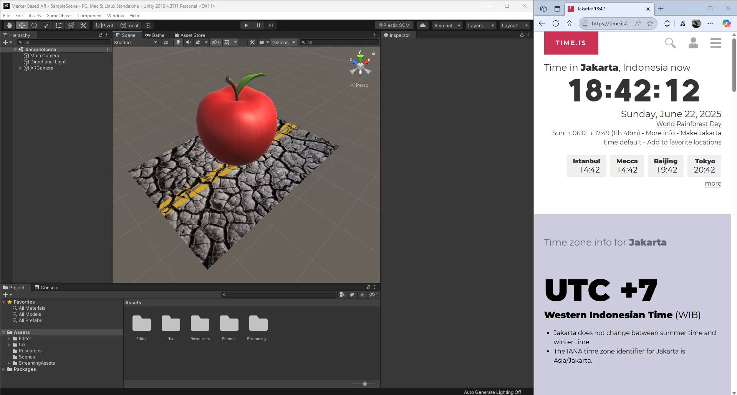Toggle scene audio speaker icon
Screen dimensions: 737x395
click(x=188, y=42)
